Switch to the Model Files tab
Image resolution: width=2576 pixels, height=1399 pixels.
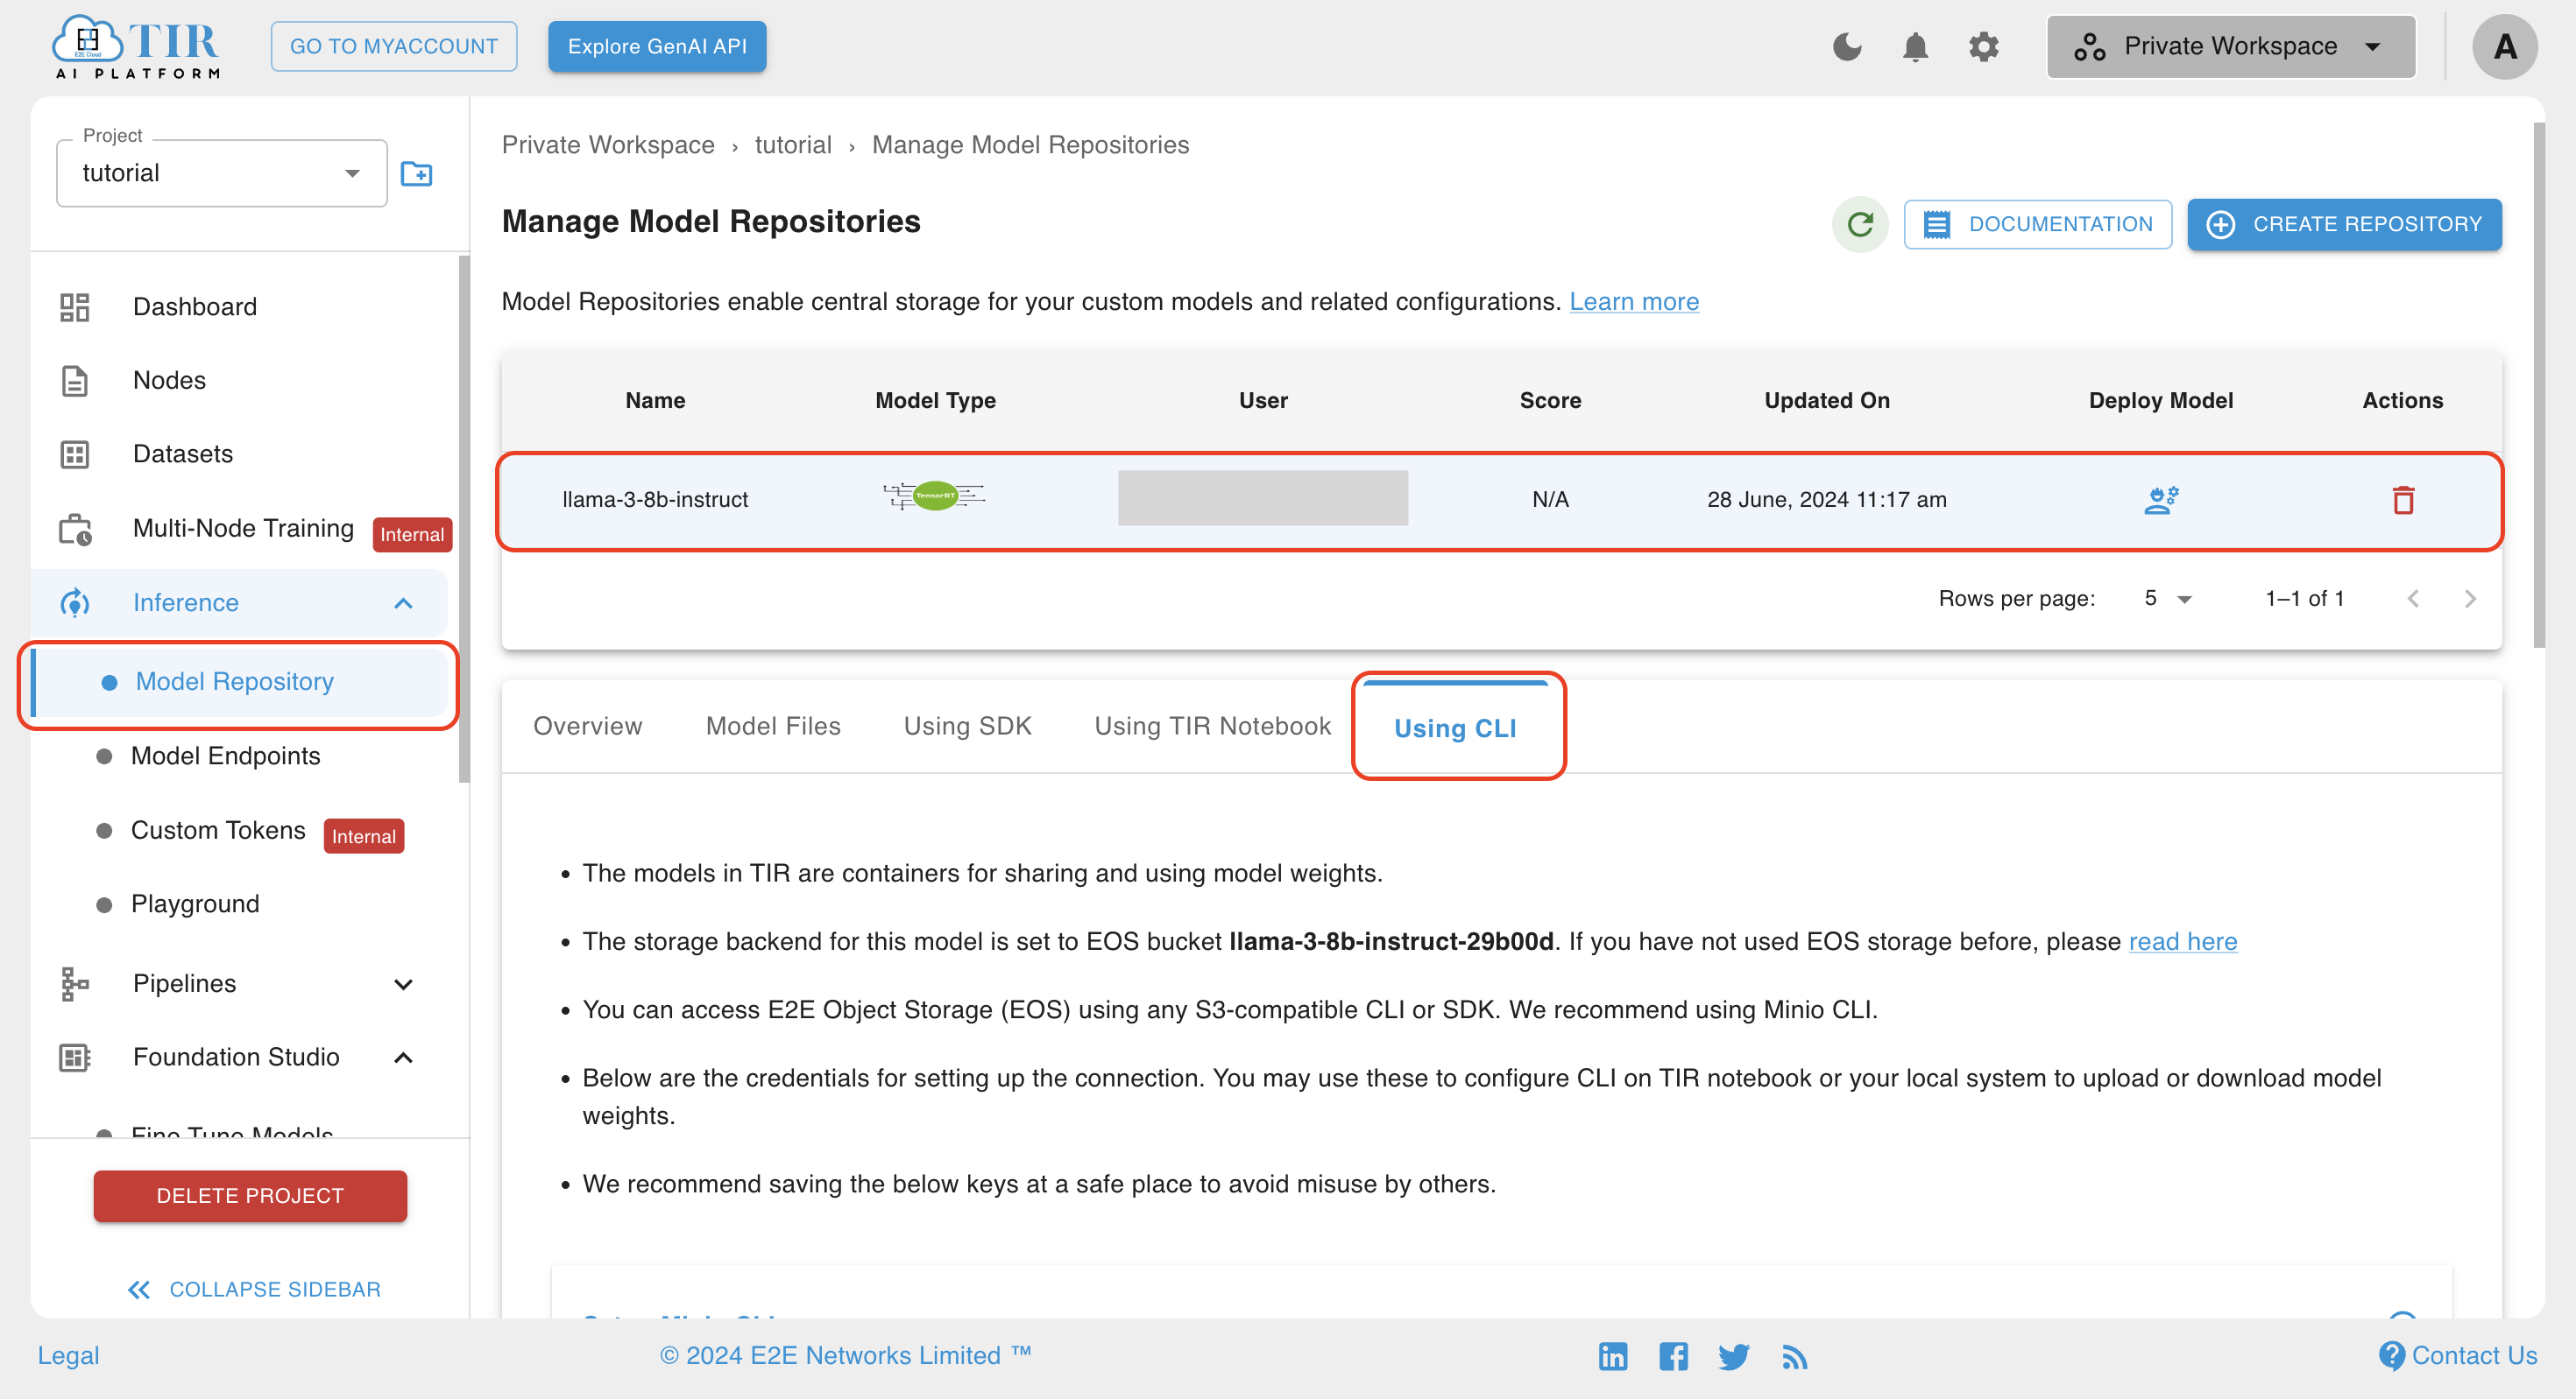coord(773,727)
